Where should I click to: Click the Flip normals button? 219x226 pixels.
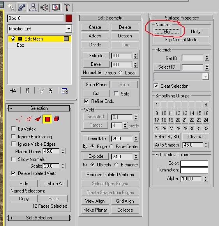pyautogui.click(x=167, y=32)
